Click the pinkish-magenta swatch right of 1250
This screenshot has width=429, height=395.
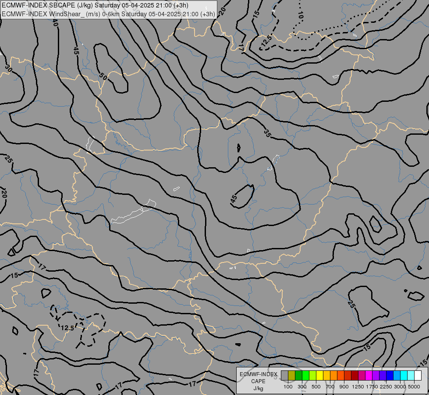click(x=362, y=376)
